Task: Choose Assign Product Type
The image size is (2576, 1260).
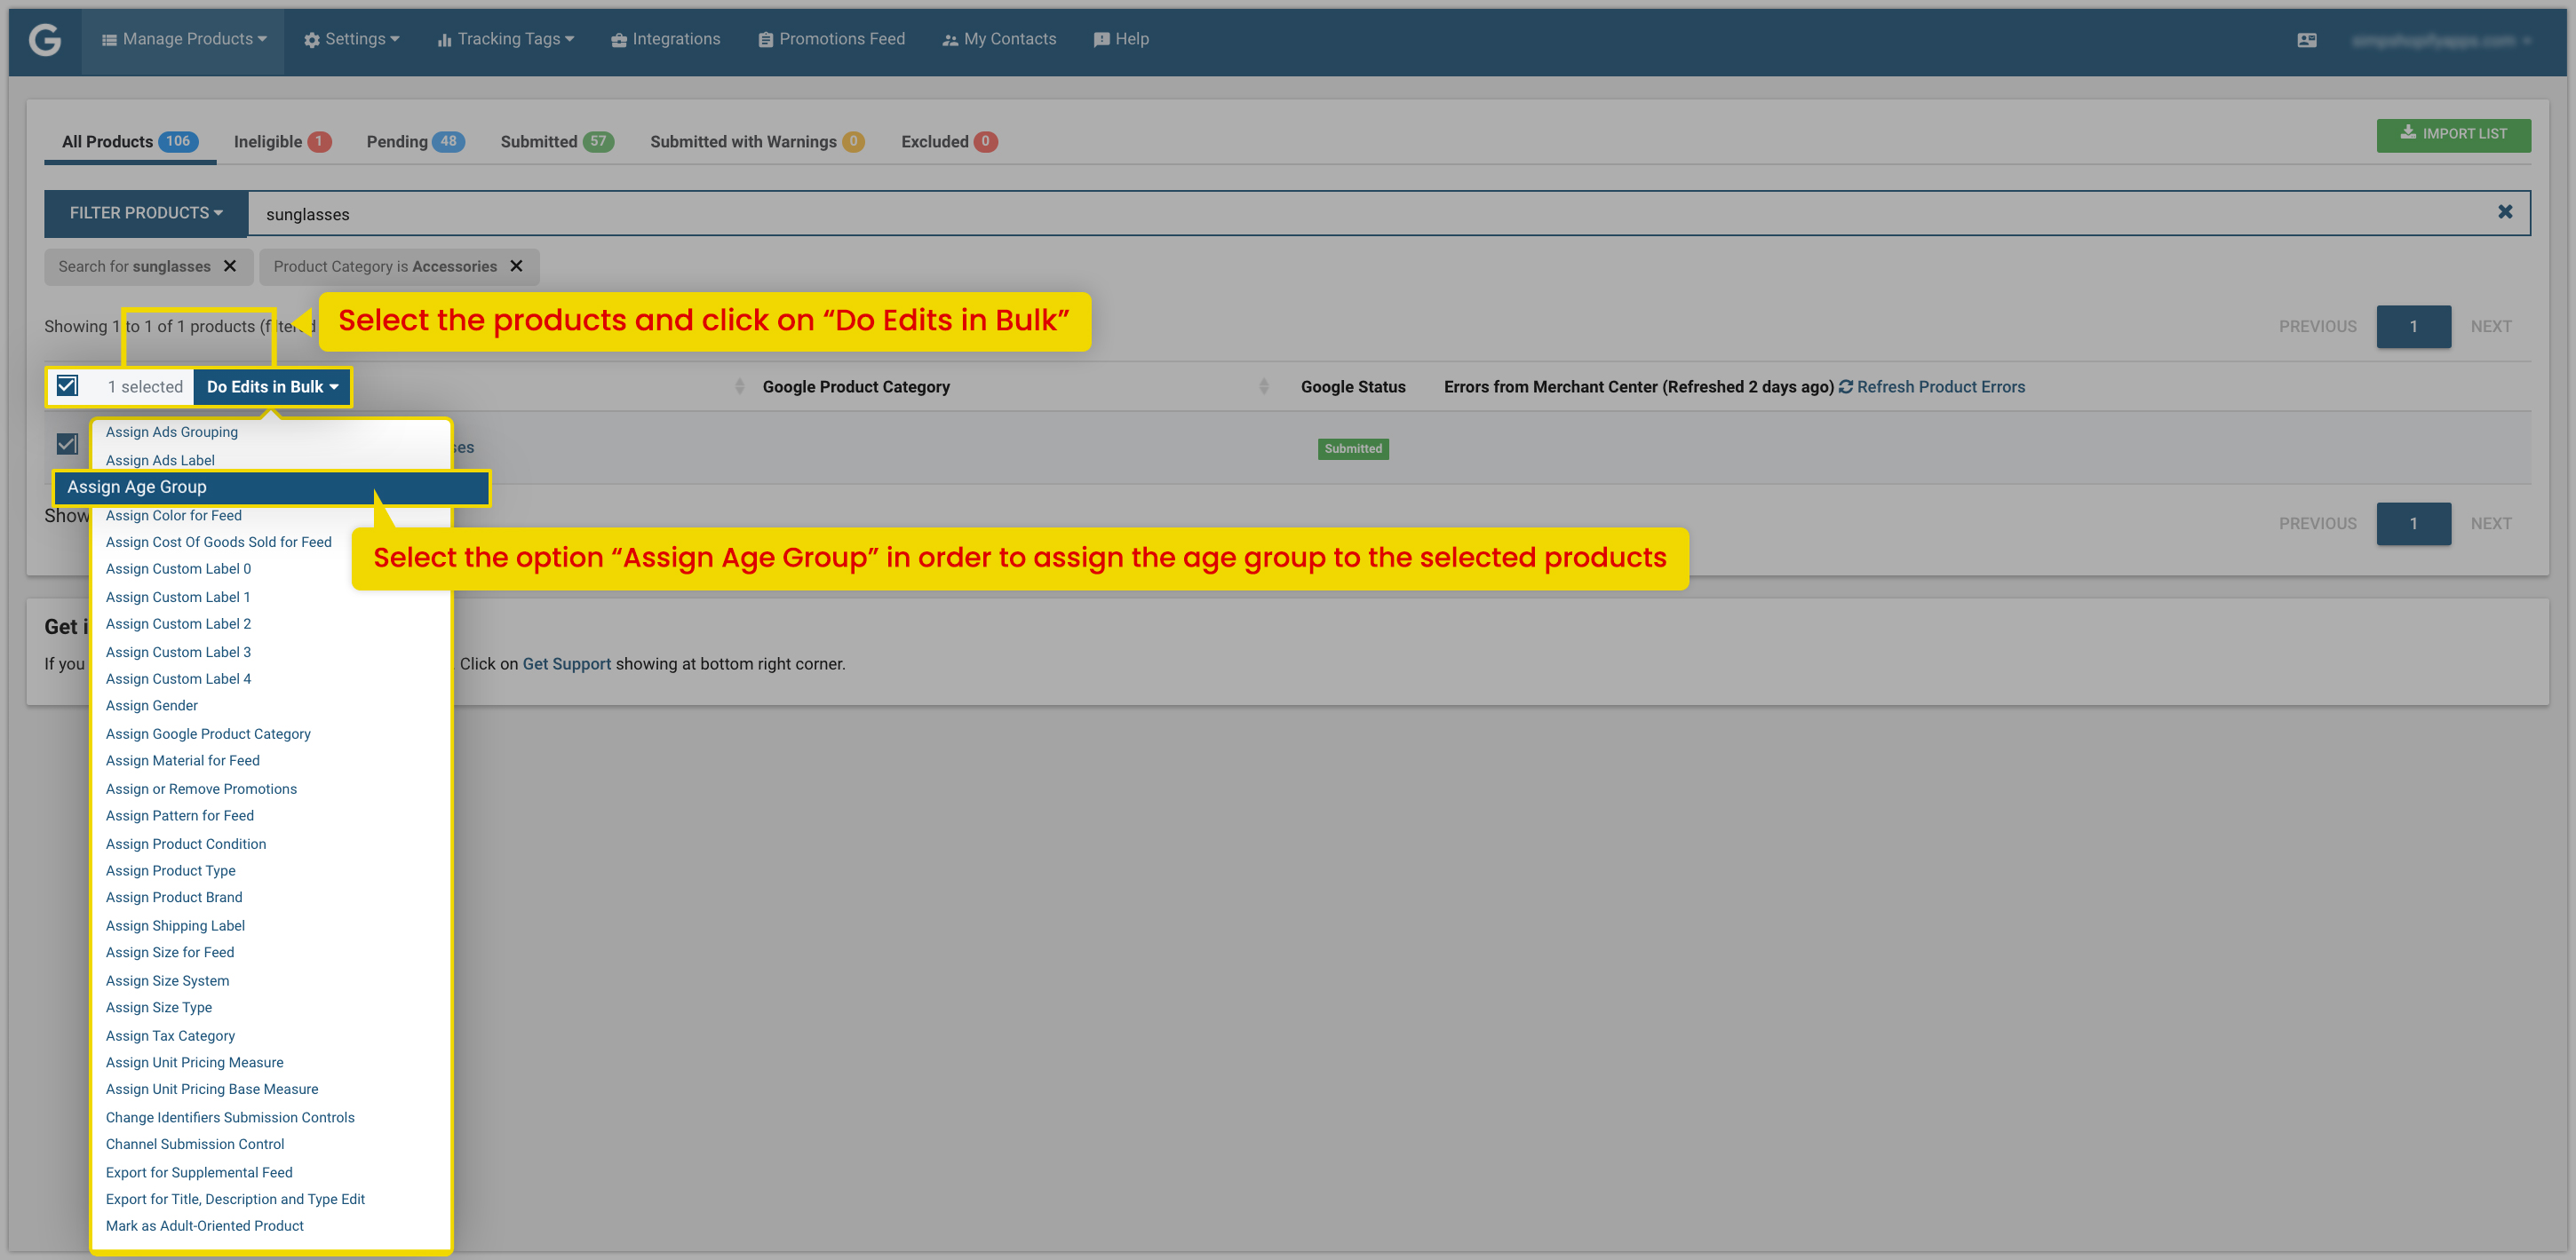Action: [x=171, y=871]
